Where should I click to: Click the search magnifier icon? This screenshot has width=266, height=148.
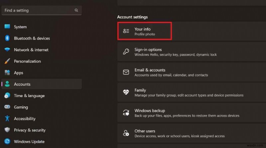[76, 10]
